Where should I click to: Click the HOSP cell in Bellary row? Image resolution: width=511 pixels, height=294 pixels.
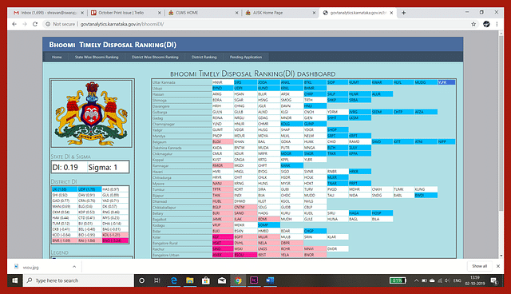[x=382, y=213]
